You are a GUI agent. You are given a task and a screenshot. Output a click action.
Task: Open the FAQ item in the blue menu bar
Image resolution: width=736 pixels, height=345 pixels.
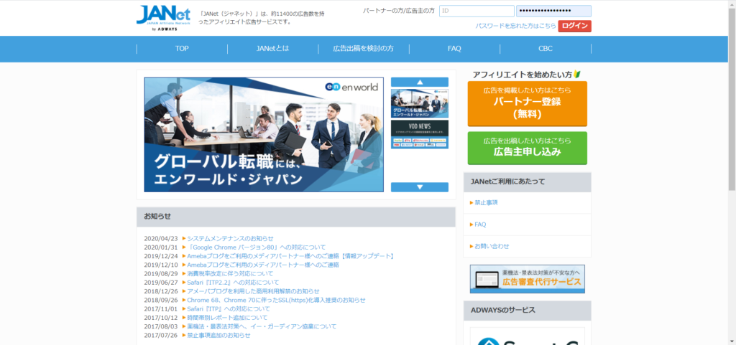click(x=454, y=49)
